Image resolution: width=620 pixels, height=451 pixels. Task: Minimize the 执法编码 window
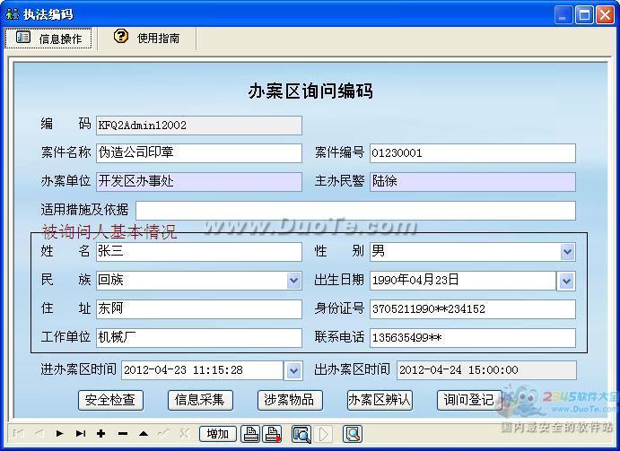(x=563, y=15)
